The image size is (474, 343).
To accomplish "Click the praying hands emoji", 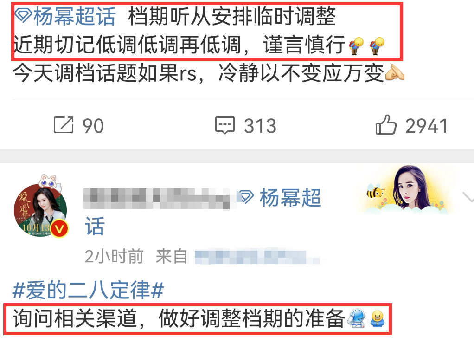I will pyautogui.click(x=395, y=73).
